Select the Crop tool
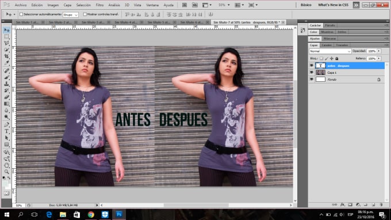Image resolution: width=391 pixels, height=220 pixels. pos(6,56)
